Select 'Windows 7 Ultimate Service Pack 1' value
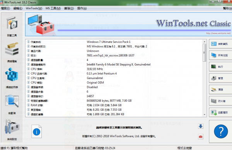 (108, 42)
